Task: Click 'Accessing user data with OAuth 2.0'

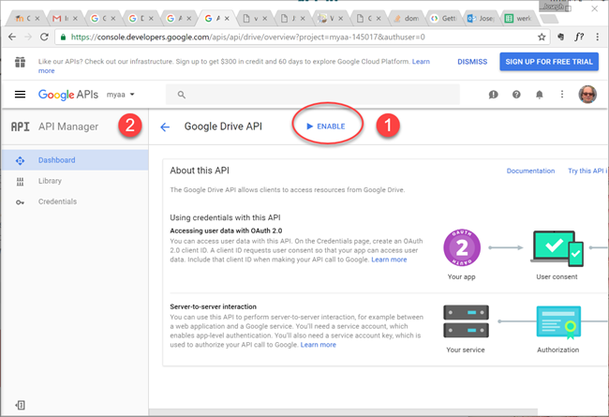Action: pyautogui.click(x=226, y=231)
